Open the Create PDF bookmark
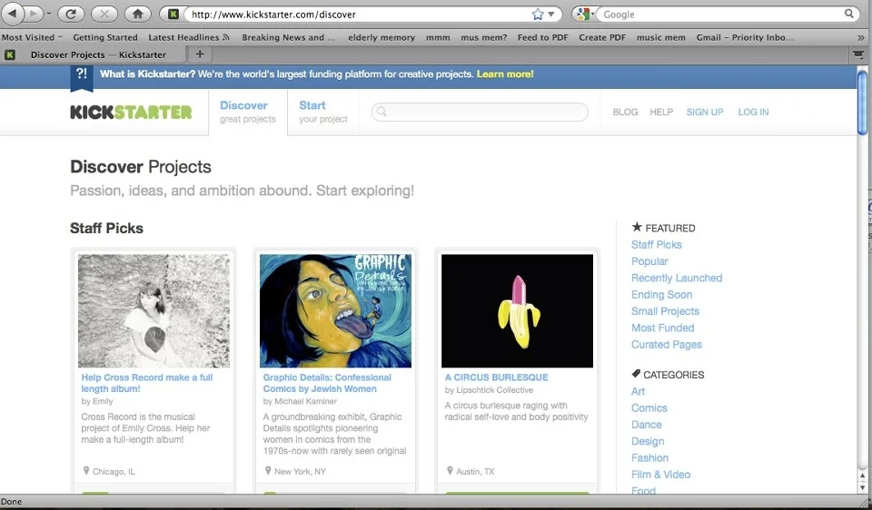872x510 pixels. [602, 37]
